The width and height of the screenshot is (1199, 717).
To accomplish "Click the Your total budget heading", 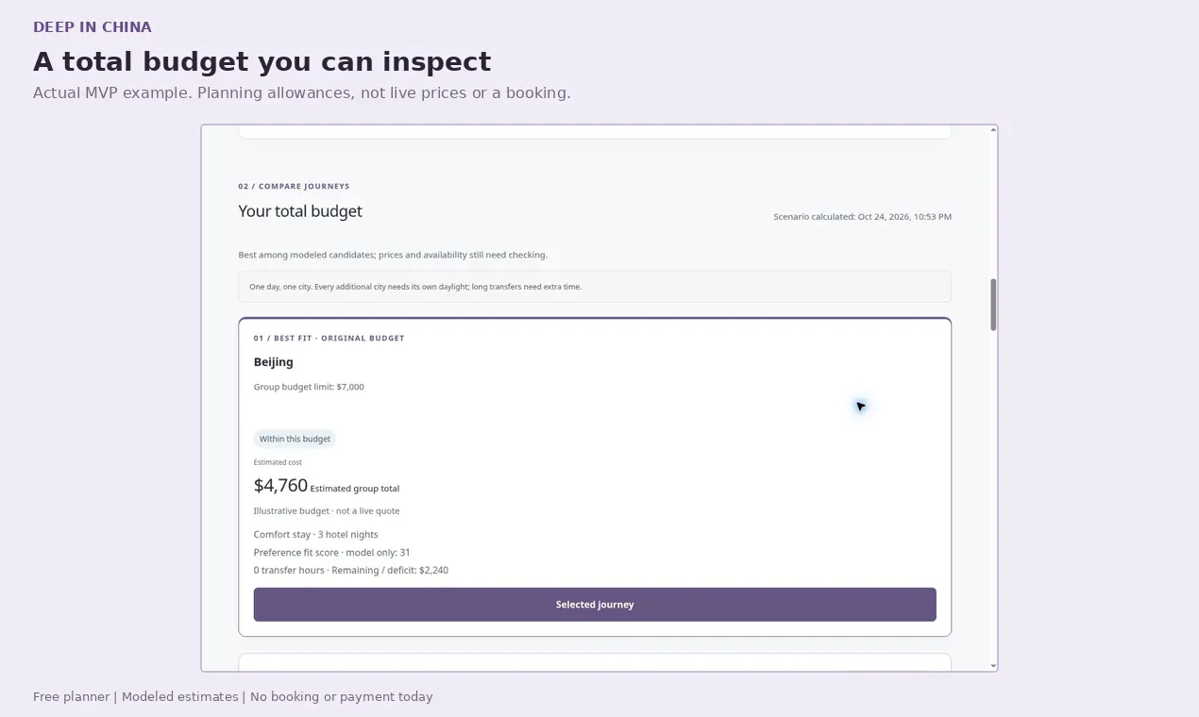I will point(300,211).
